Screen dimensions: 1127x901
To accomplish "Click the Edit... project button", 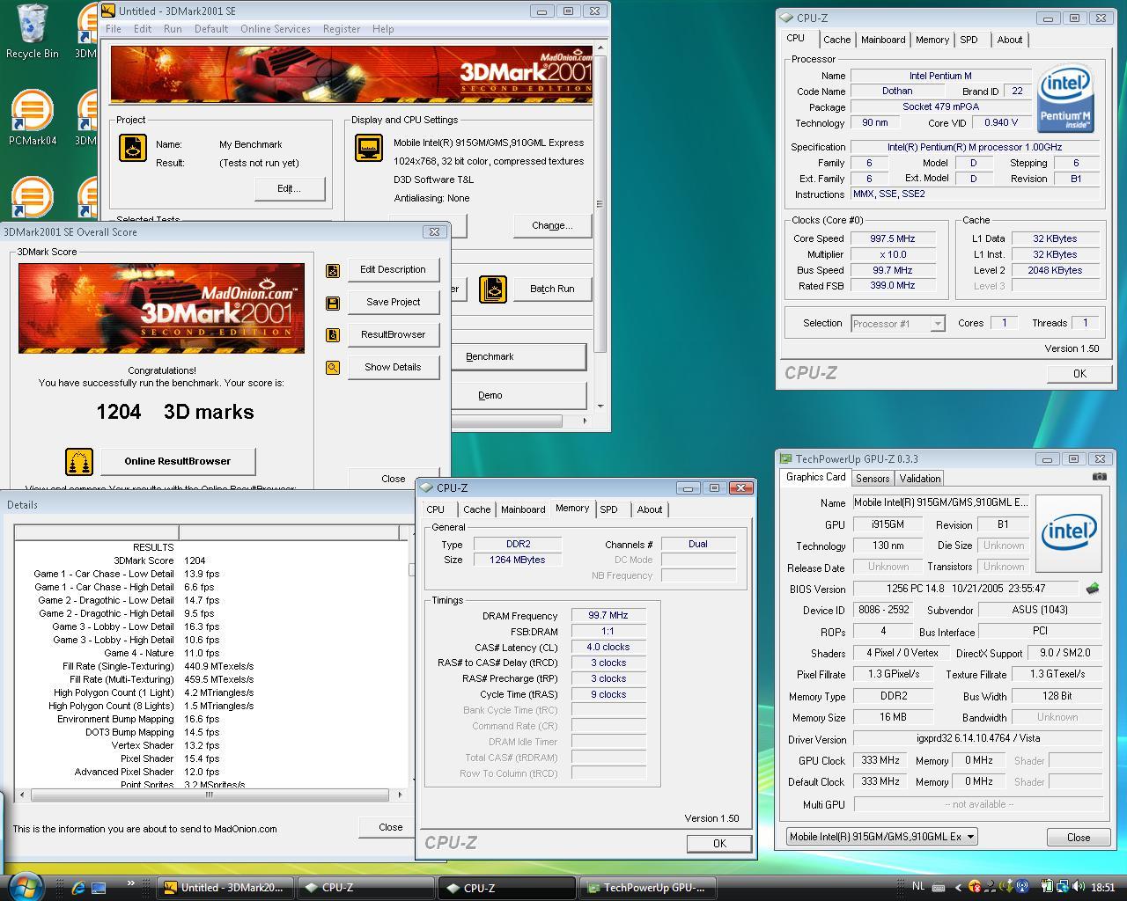I will tap(290, 188).
